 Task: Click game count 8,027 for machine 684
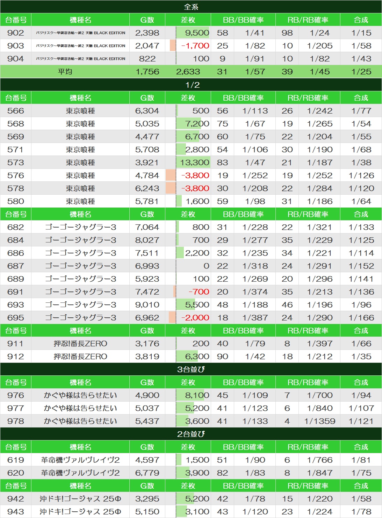147,240
